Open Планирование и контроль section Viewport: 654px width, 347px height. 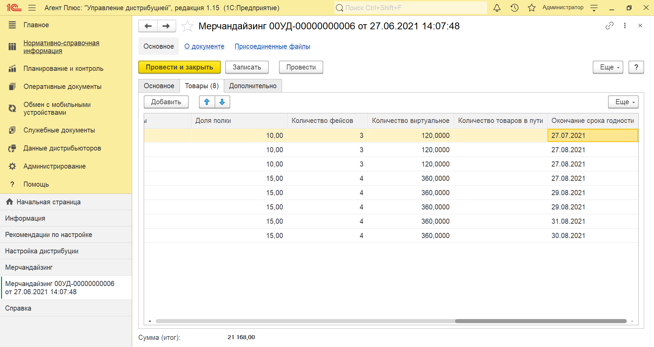[63, 68]
